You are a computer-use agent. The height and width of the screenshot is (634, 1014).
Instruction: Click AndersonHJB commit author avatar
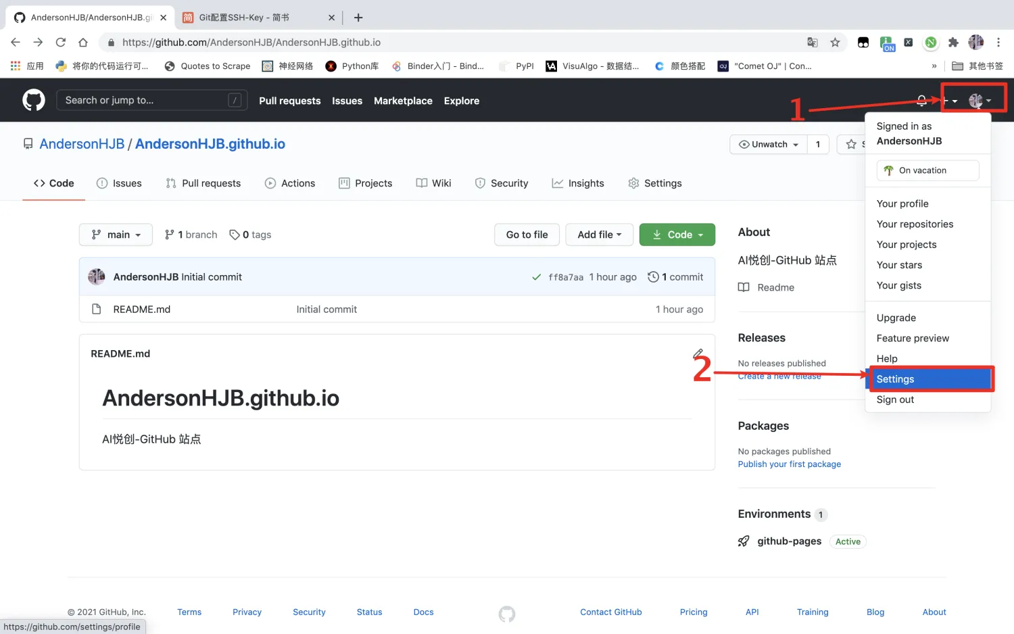(x=97, y=276)
